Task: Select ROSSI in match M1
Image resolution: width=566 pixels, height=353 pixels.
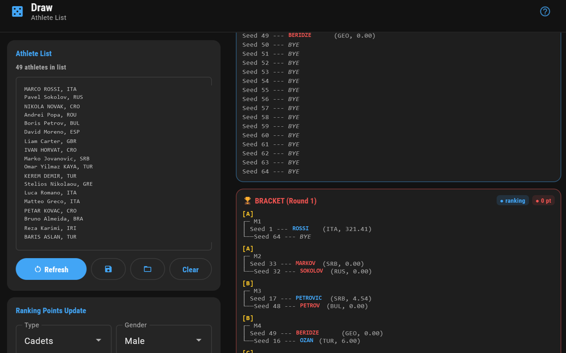Action: [x=300, y=228]
